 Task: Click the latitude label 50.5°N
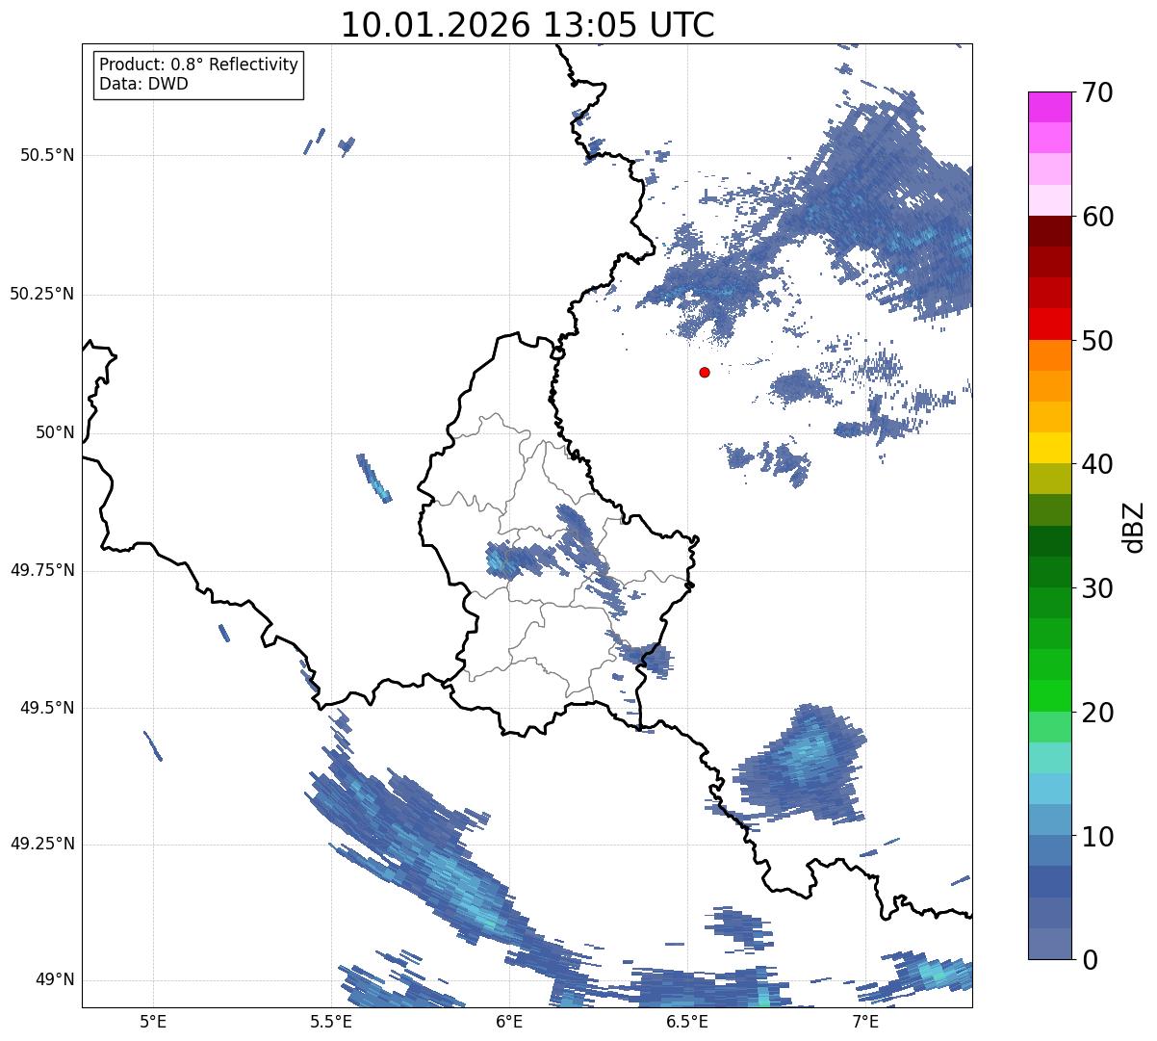(46, 155)
